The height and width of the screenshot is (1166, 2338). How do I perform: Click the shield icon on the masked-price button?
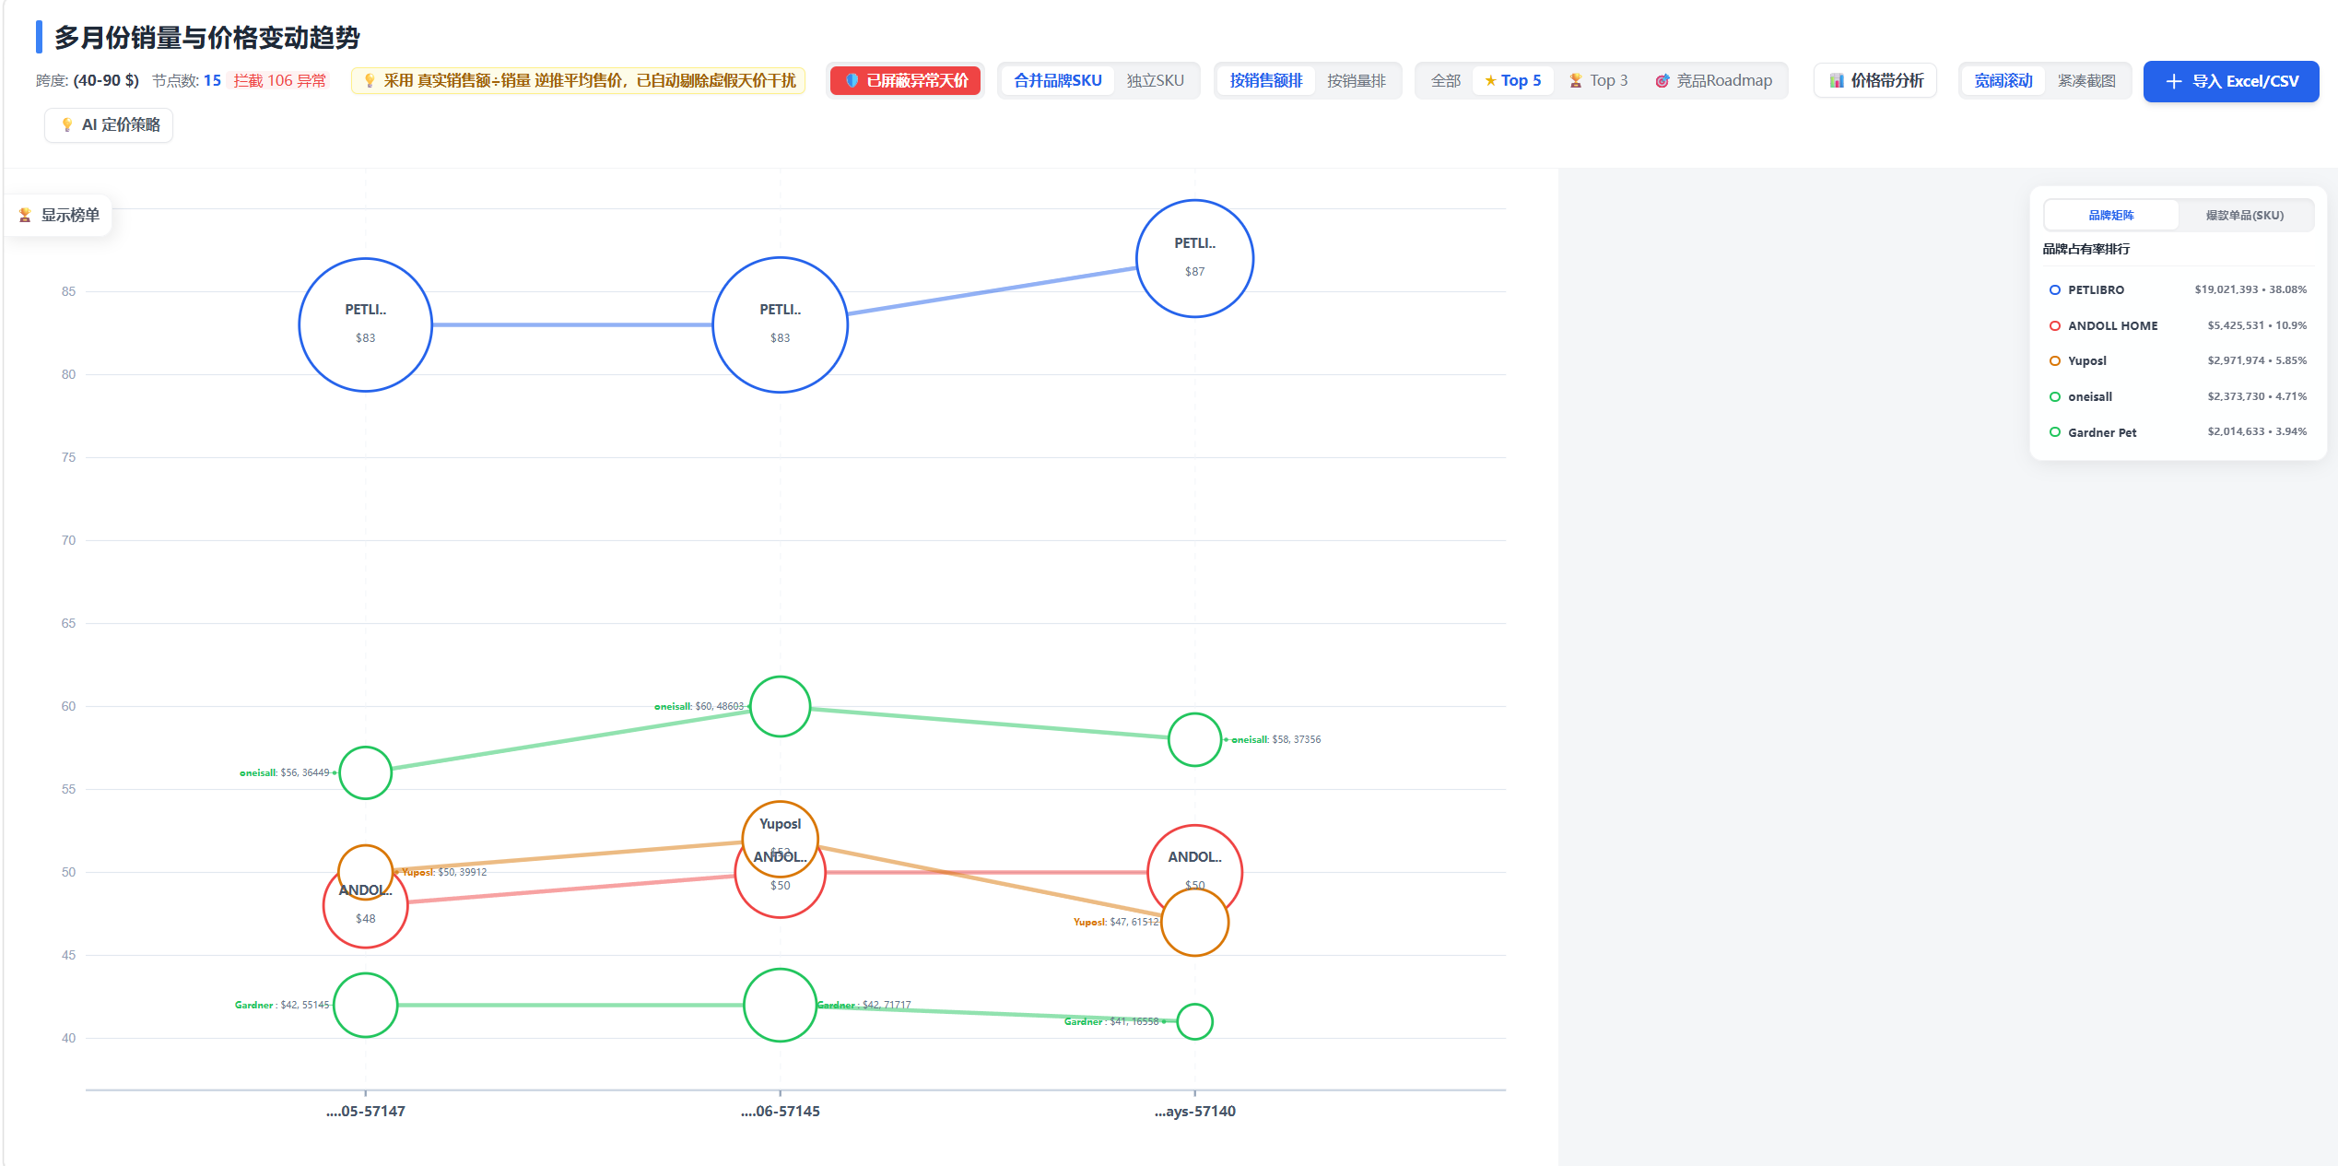click(x=852, y=80)
